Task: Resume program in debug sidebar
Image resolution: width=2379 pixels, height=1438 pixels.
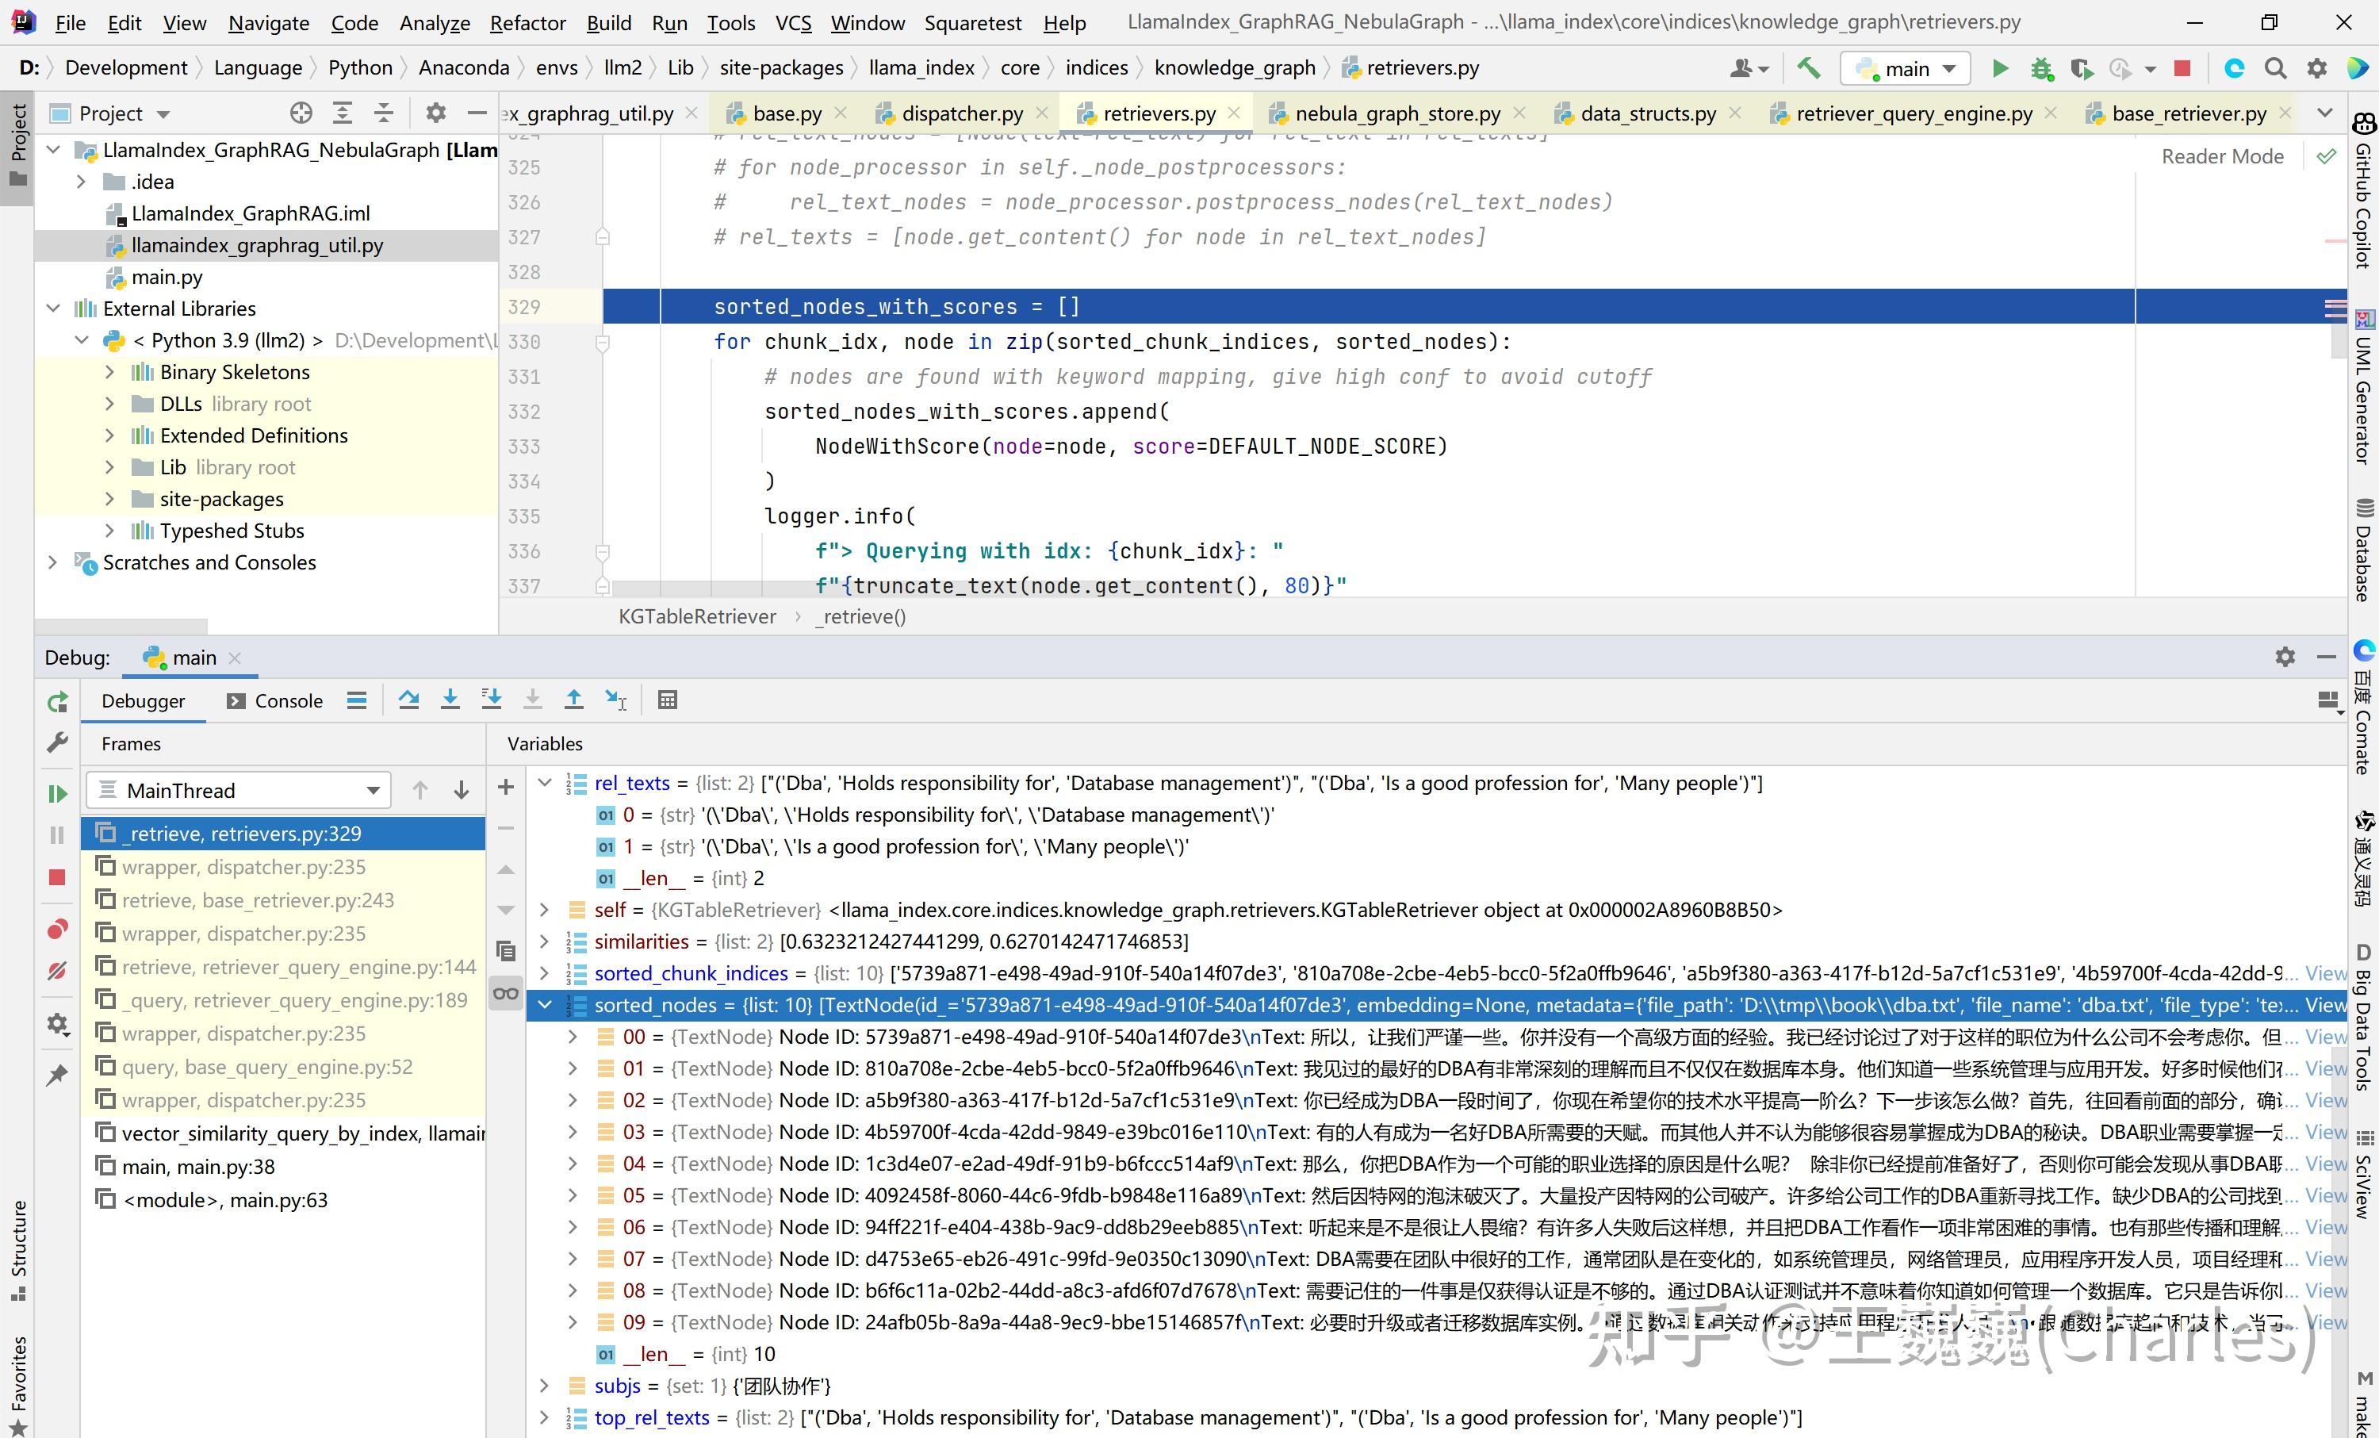Action: [x=57, y=794]
